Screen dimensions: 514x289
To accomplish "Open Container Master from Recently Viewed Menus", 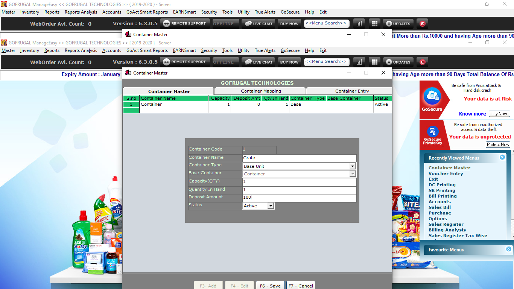I will 449,168.
